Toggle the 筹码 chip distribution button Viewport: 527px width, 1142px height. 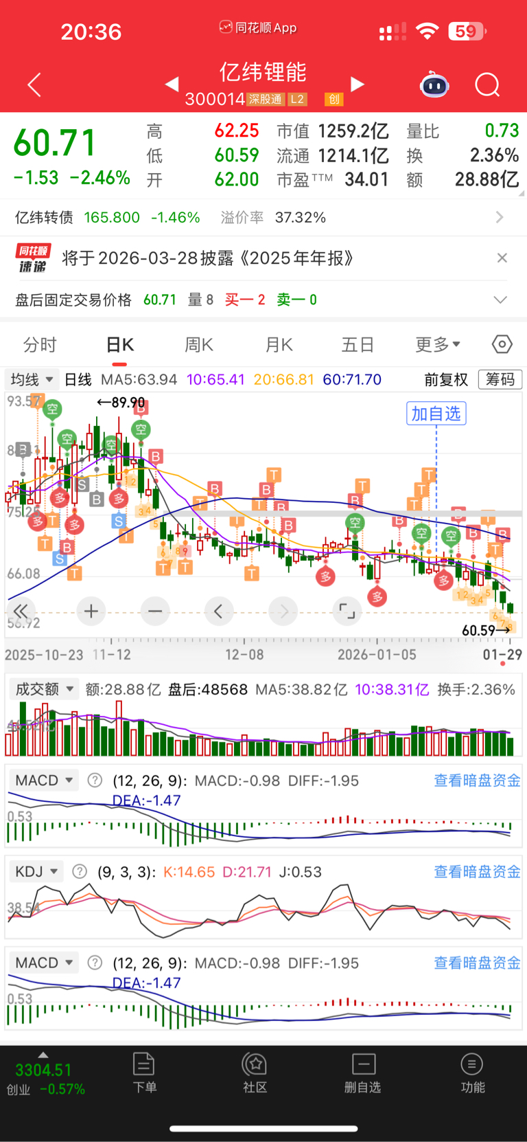[x=500, y=379]
